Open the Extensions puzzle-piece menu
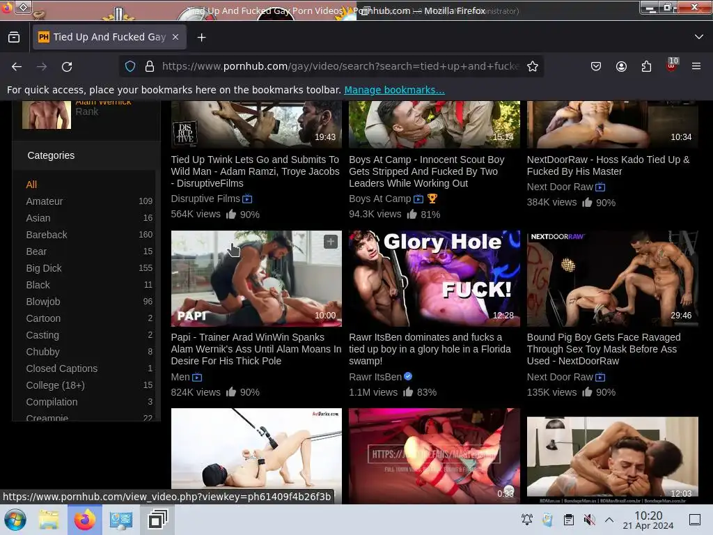The height and width of the screenshot is (535, 713). click(x=647, y=66)
